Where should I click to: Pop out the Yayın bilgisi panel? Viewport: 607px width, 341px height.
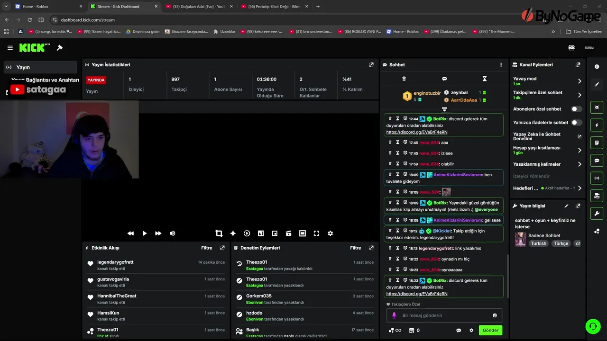tap(578, 206)
